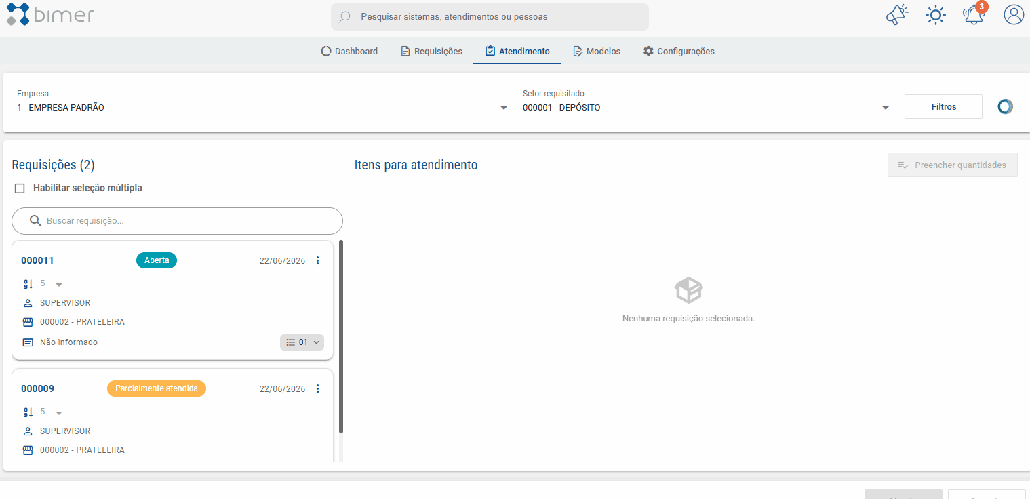The height and width of the screenshot is (499, 1030).
Task: Expand the 01 items list on requisition 000011
Action: (x=302, y=342)
